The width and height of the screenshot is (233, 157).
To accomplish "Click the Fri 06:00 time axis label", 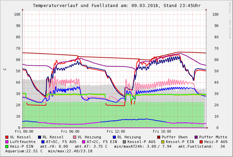I will (70, 131).
